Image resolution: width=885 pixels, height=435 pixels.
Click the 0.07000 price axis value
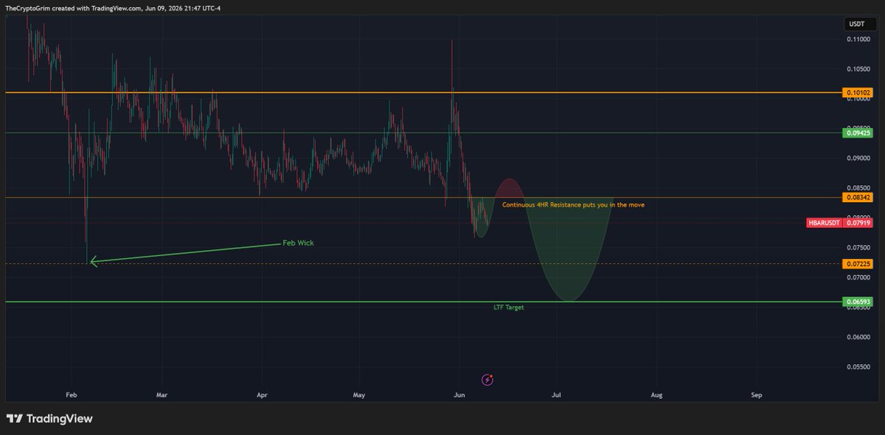click(x=858, y=277)
